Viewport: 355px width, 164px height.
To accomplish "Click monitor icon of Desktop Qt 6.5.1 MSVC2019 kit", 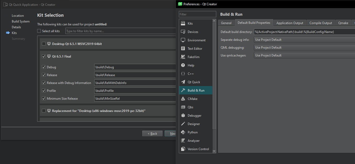I will click(49, 44).
